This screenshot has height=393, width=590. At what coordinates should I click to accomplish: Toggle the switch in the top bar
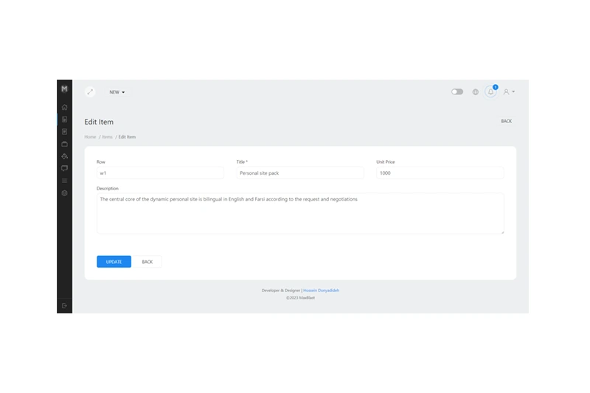tap(457, 92)
